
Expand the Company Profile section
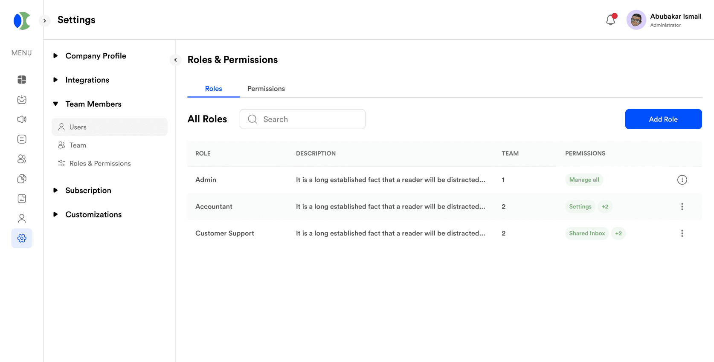coord(55,56)
